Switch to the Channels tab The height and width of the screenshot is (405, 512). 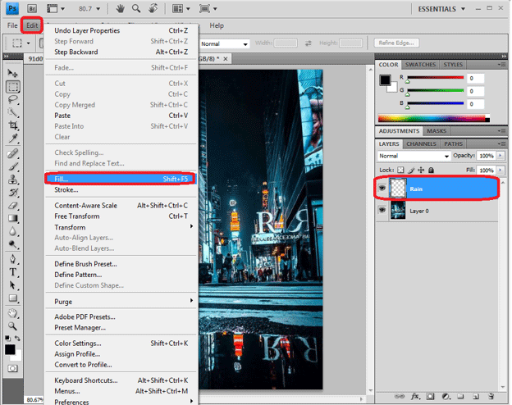[x=420, y=143]
